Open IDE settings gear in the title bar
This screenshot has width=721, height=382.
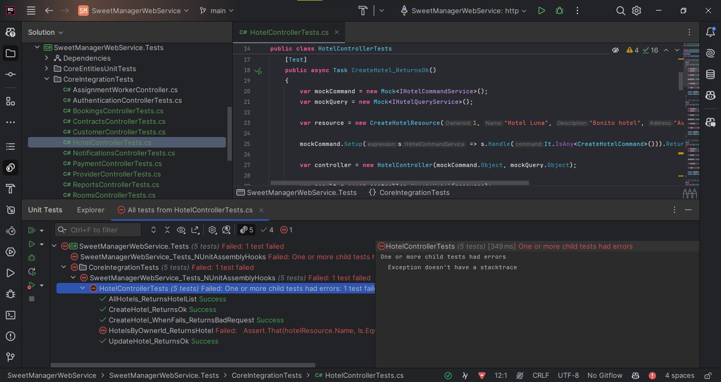[x=637, y=11]
